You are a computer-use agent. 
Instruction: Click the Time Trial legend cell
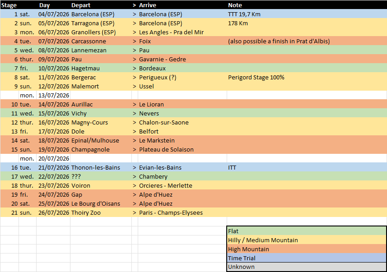[306, 258]
